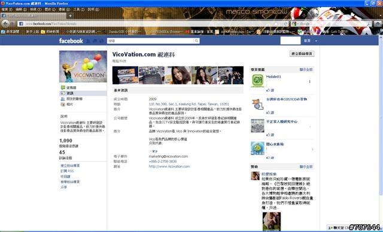Open the Help menu in Firefox
The image size is (383, 232).
click(x=93, y=10)
